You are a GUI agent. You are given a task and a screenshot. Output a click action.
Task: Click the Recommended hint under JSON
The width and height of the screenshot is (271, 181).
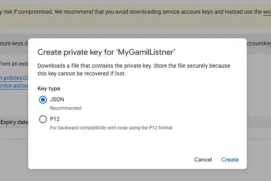66,108
